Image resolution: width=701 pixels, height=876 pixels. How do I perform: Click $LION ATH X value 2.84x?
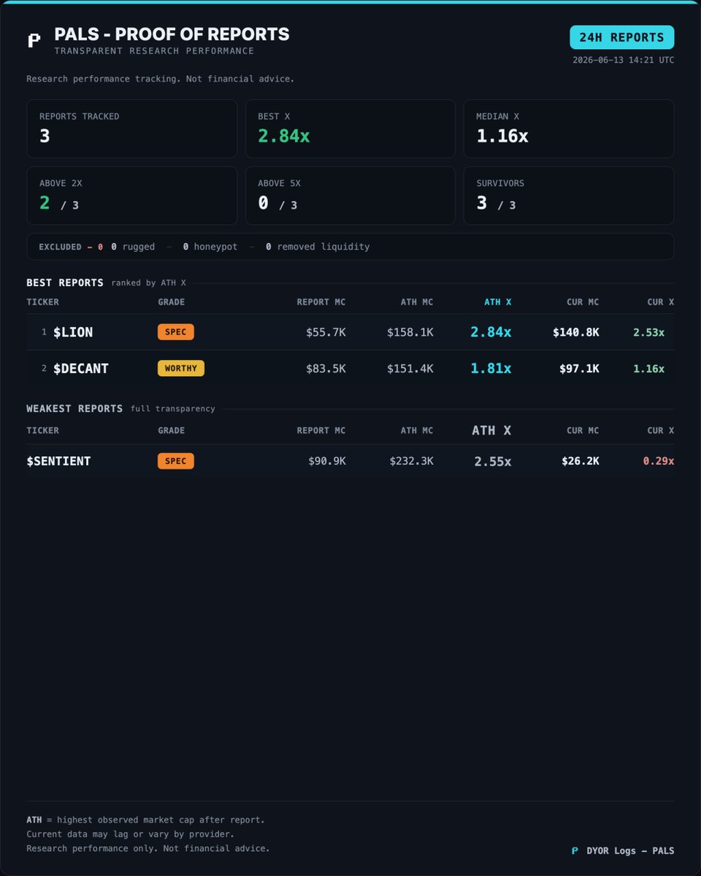(491, 332)
